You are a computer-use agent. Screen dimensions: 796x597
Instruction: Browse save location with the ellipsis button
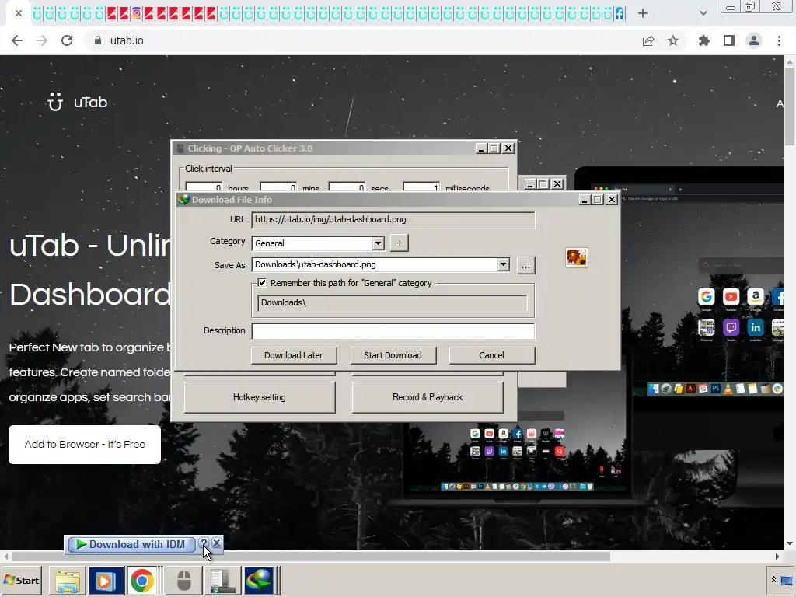click(x=526, y=265)
